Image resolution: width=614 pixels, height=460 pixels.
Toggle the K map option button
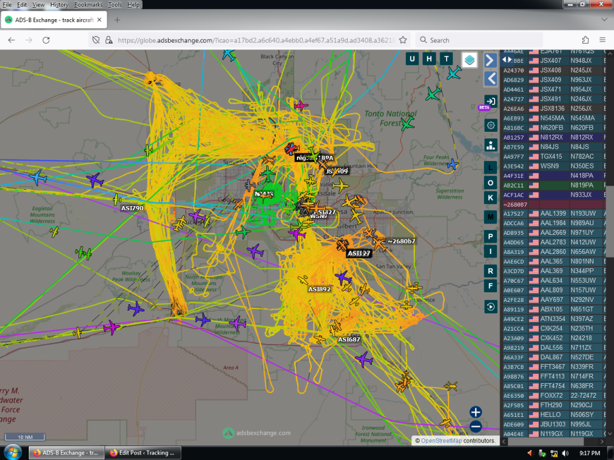pyautogui.click(x=490, y=198)
